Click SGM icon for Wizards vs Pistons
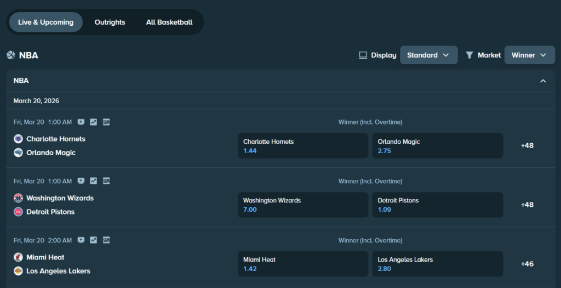This screenshot has width=561, height=288. [x=106, y=181]
